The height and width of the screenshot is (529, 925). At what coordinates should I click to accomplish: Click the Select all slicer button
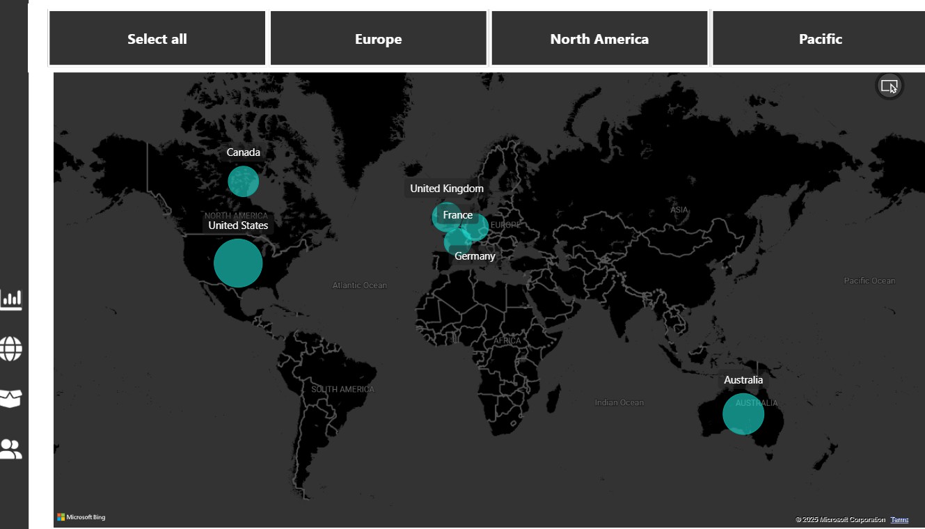pos(157,38)
